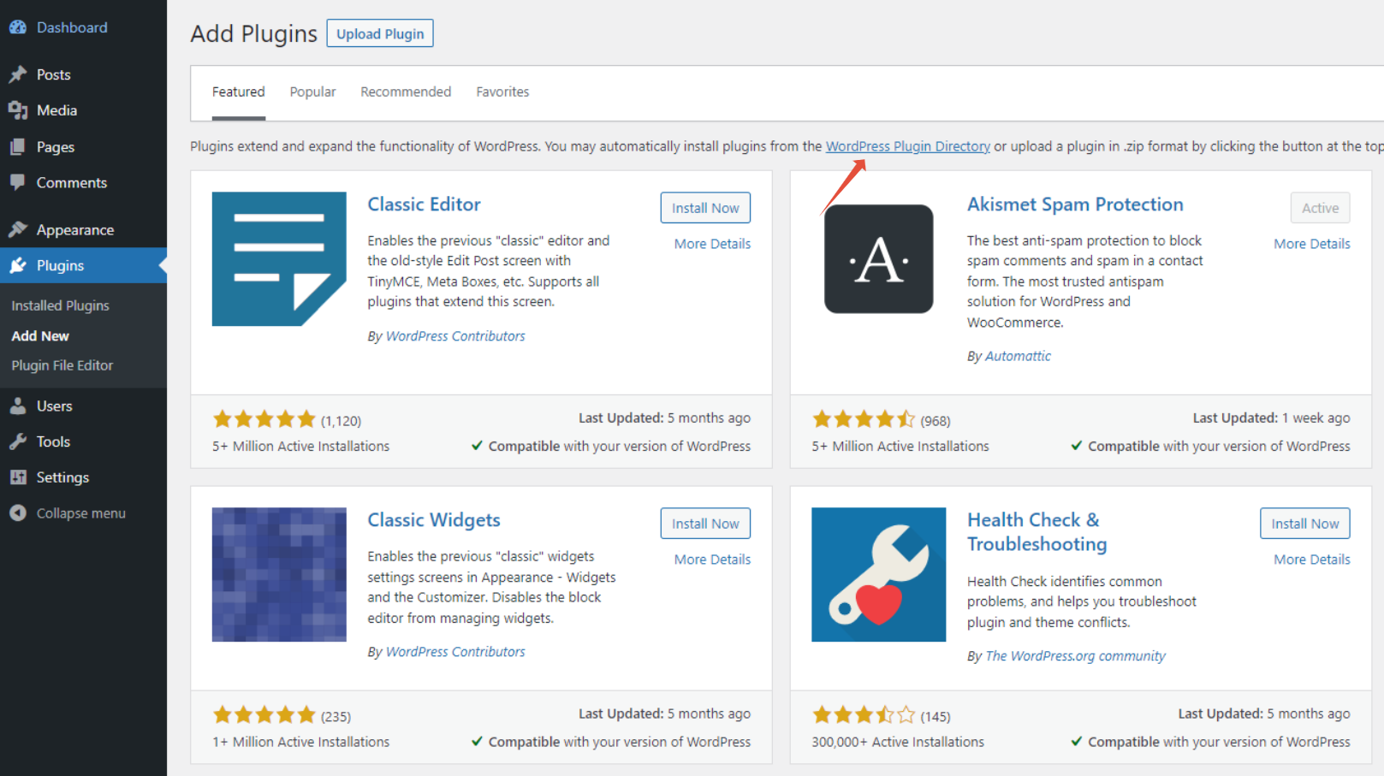The width and height of the screenshot is (1384, 776).
Task: Install Health Check & Troubleshooting now
Action: (x=1304, y=524)
